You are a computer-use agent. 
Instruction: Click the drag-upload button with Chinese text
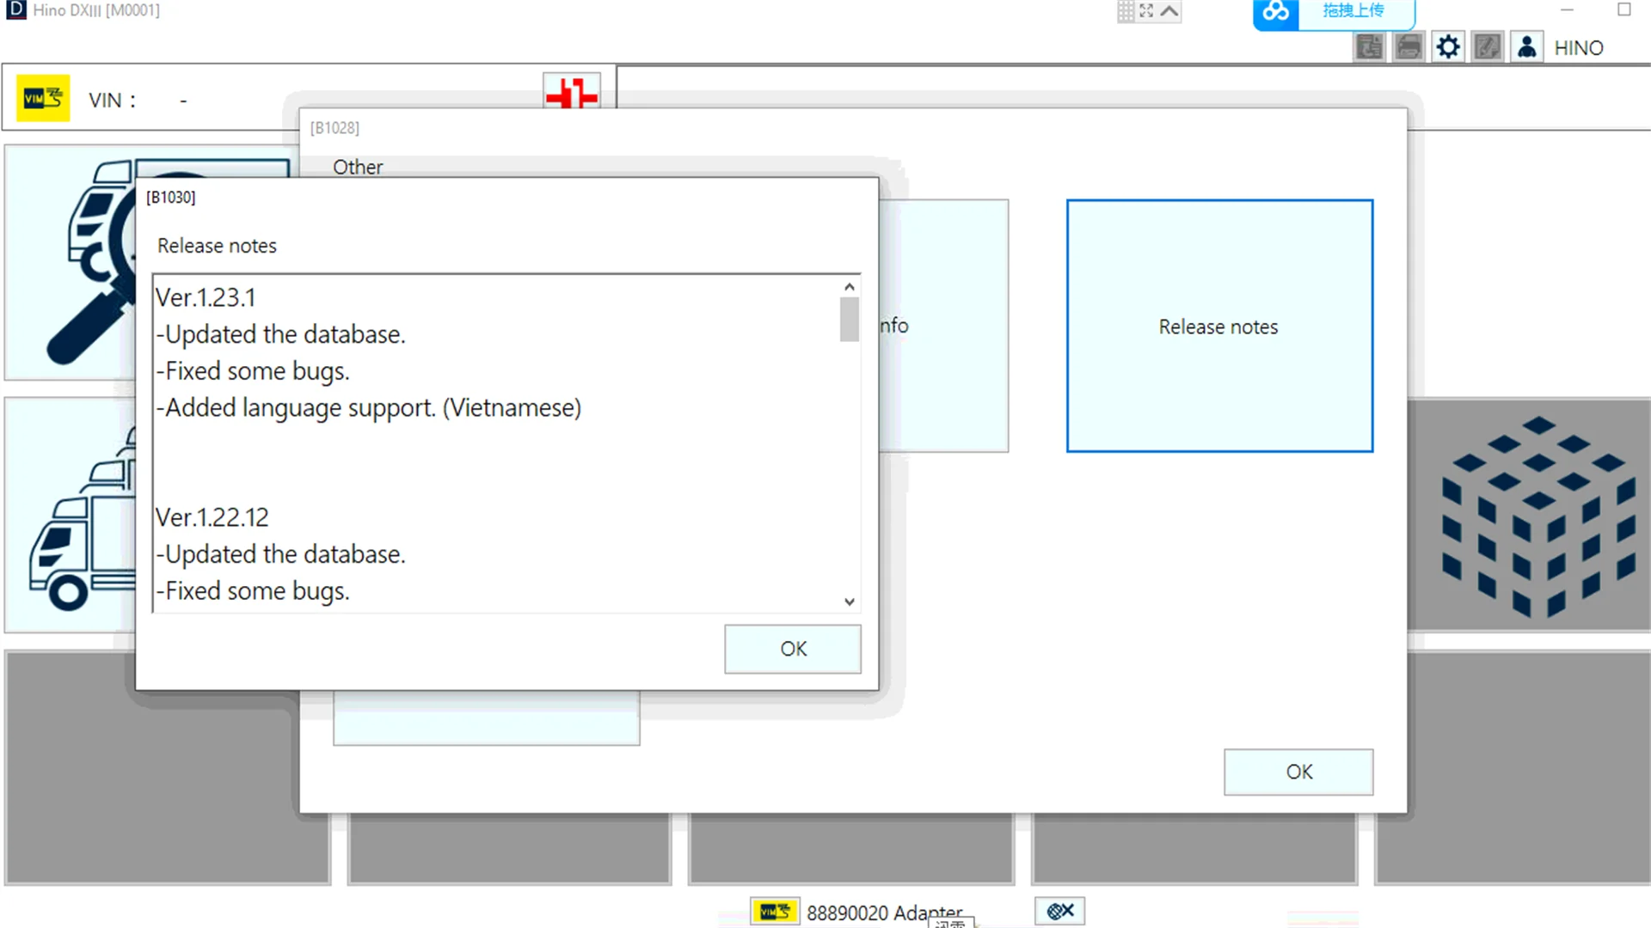coord(1354,12)
